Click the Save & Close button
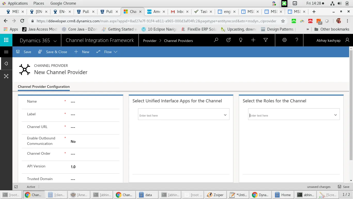Viewport: 353px width, 199px height. pyautogui.click(x=53, y=52)
